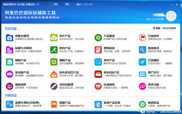Minimize the 瑞歌阿里助手 window
This screenshot has height=114, width=182.
coord(172,5)
